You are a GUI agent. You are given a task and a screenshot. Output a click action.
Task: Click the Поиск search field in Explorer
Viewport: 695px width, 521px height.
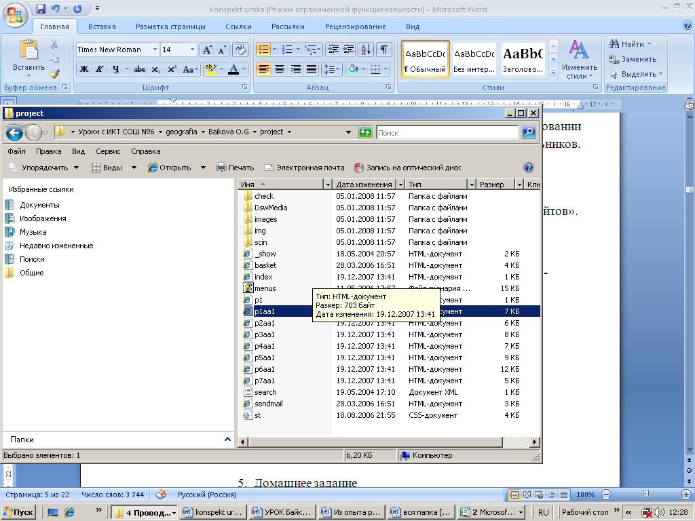click(447, 132)
